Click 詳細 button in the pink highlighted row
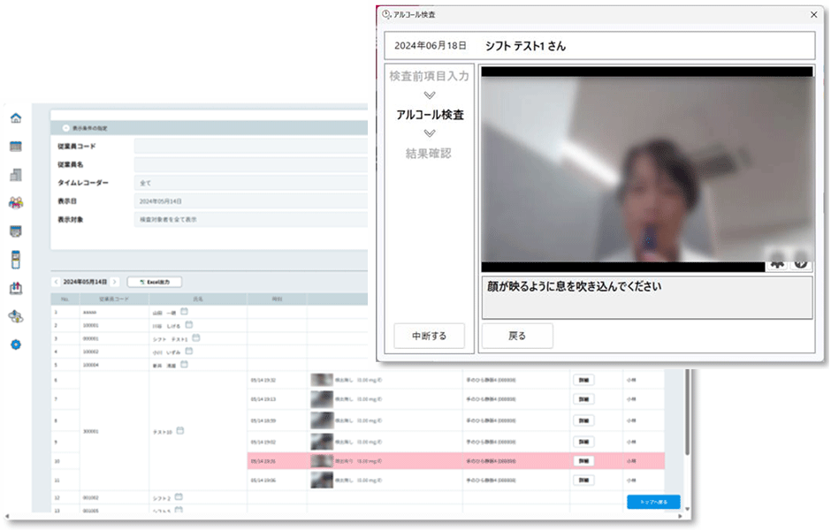831x530 pixels. point(583,461)
